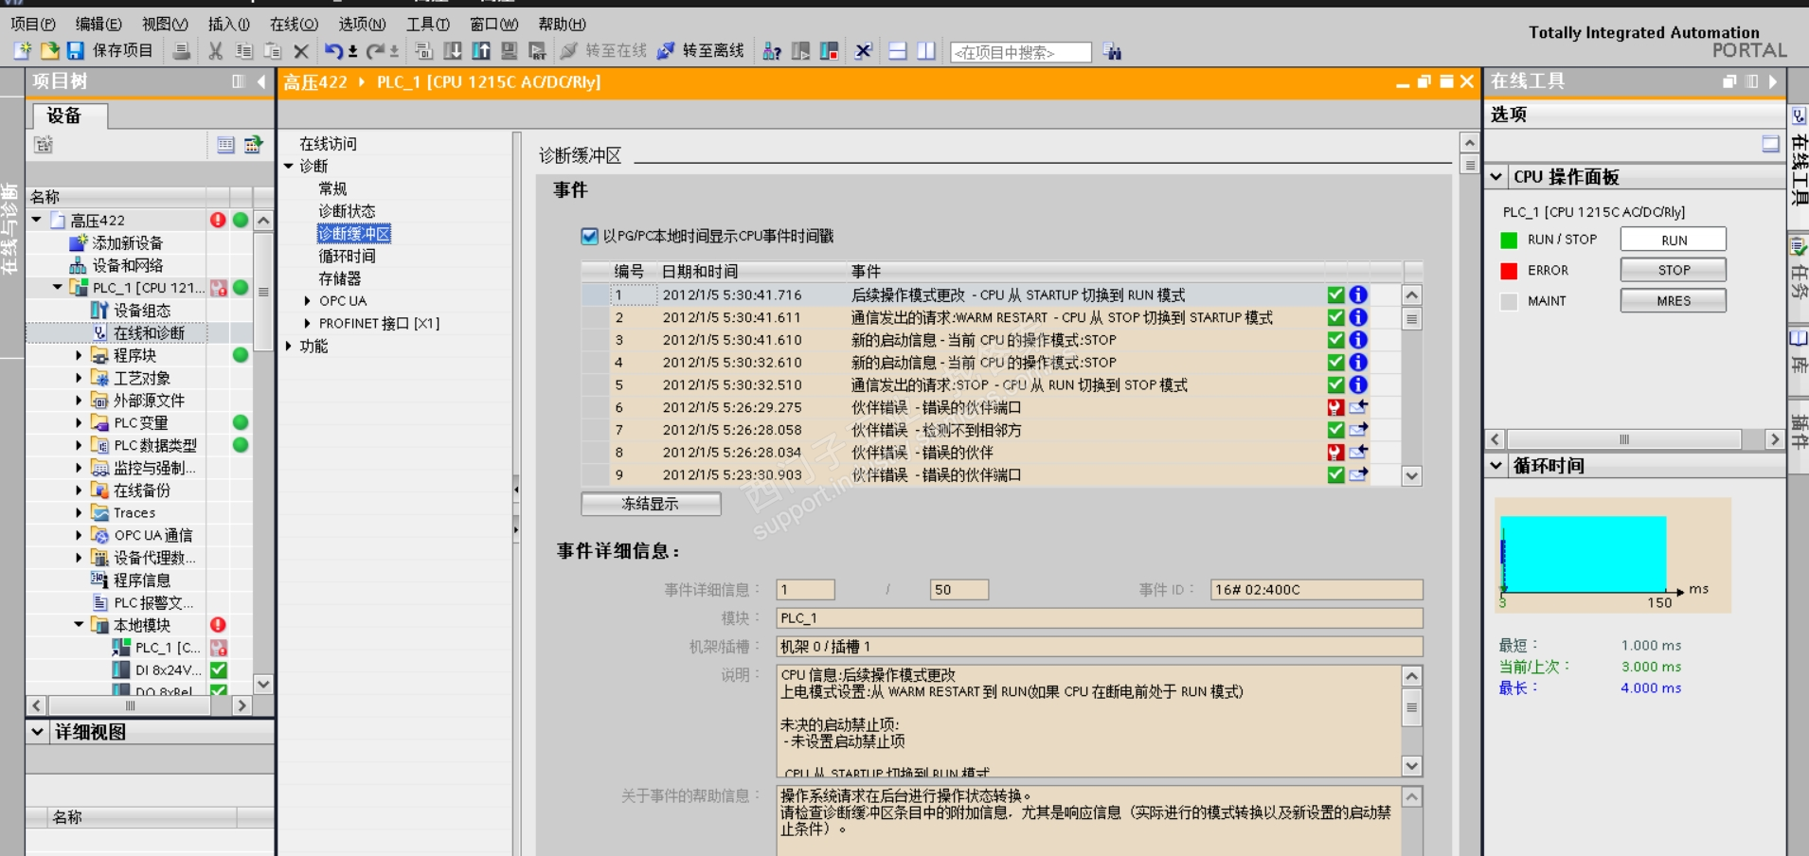
Task: Click the Compile toolbar icon
Action: [x=423, y=51]
